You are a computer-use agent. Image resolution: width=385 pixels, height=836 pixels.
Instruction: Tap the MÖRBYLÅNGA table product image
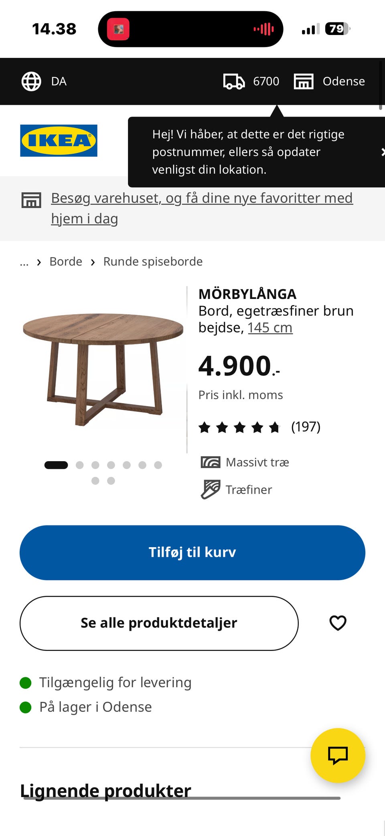(103, 369)
